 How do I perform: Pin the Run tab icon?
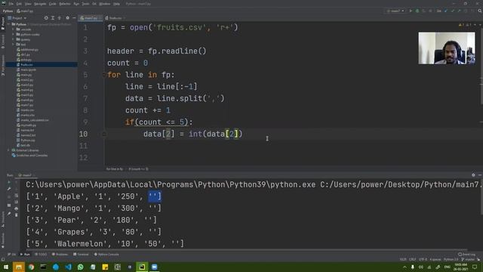click(x=9, y=213)
